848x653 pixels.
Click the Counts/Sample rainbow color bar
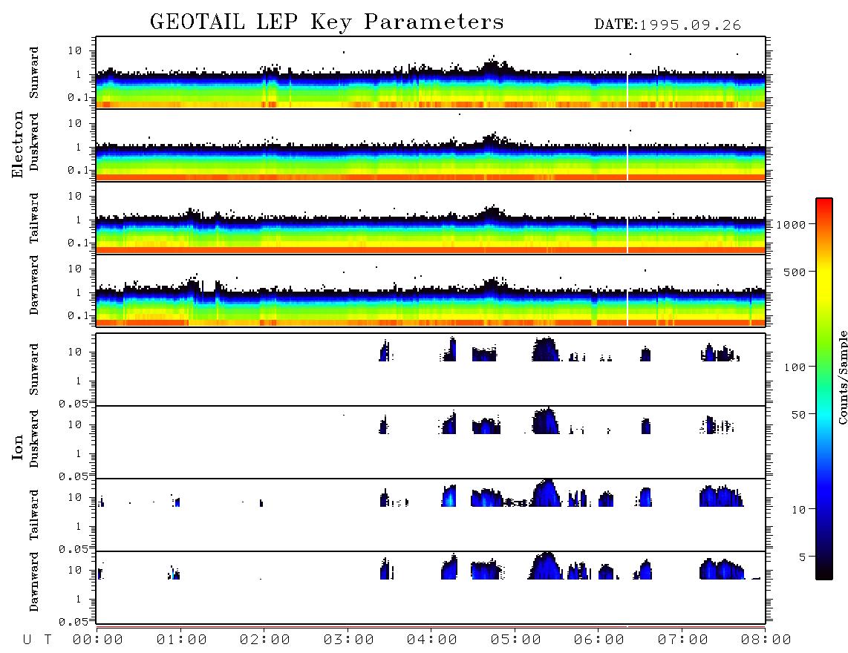[x=824, y=389]
